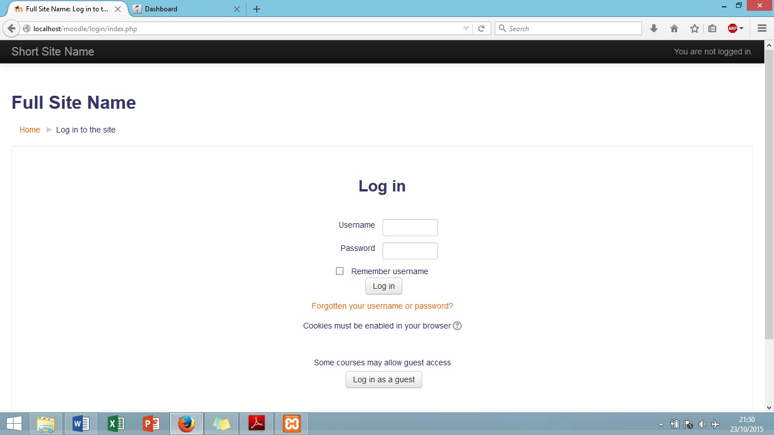
Task: Click the address bar URL field
Action: click(x=246, y=28)
